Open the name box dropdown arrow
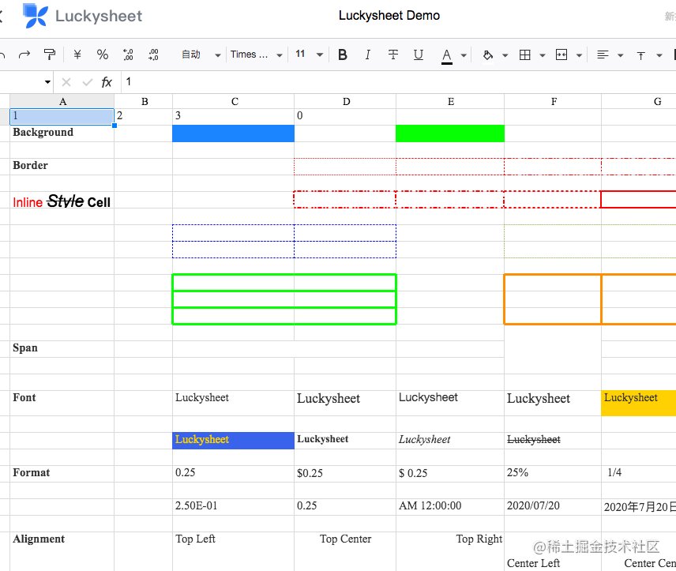 [x=47, y=82]
